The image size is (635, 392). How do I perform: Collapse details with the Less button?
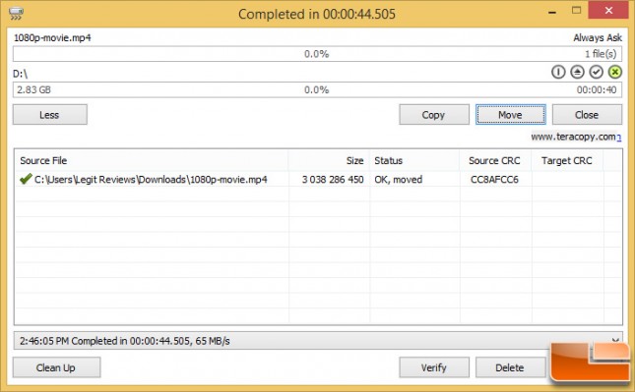(x=50, y=115)
